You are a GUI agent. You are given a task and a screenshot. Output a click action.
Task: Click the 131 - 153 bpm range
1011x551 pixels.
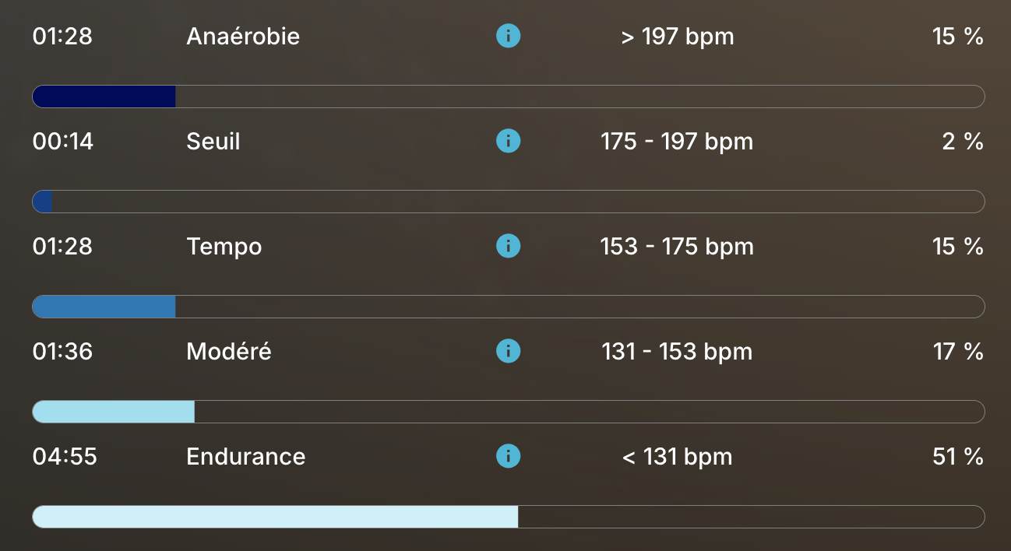pos(677,352)
